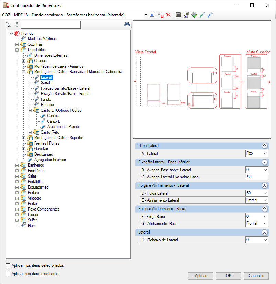
Task: Click the green arrow export icon
Action: click(x=202, y=15)
